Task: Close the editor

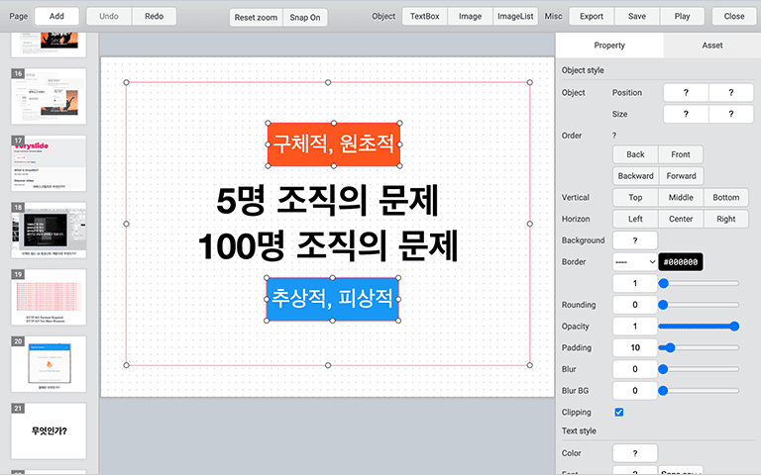Action: [734, 16]
